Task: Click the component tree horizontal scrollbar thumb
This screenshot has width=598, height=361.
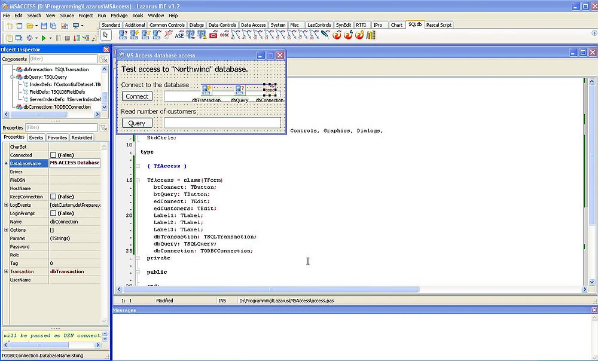Action: click(x=38, y=114)
